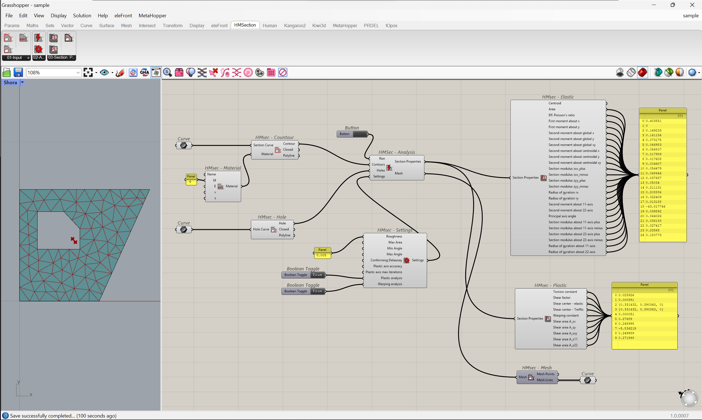Toggle the Boolean Toggle for Plastic analysis
The width and height of the screenshot is (702, 420).
click(x=317, y=275)
